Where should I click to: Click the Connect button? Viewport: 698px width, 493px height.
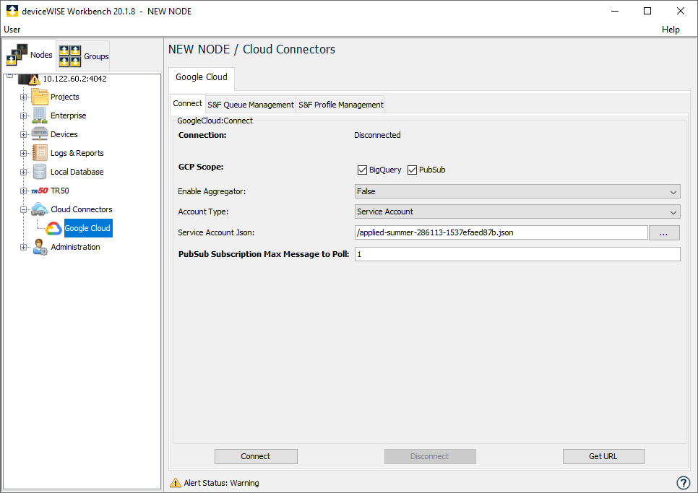(256, 456)
